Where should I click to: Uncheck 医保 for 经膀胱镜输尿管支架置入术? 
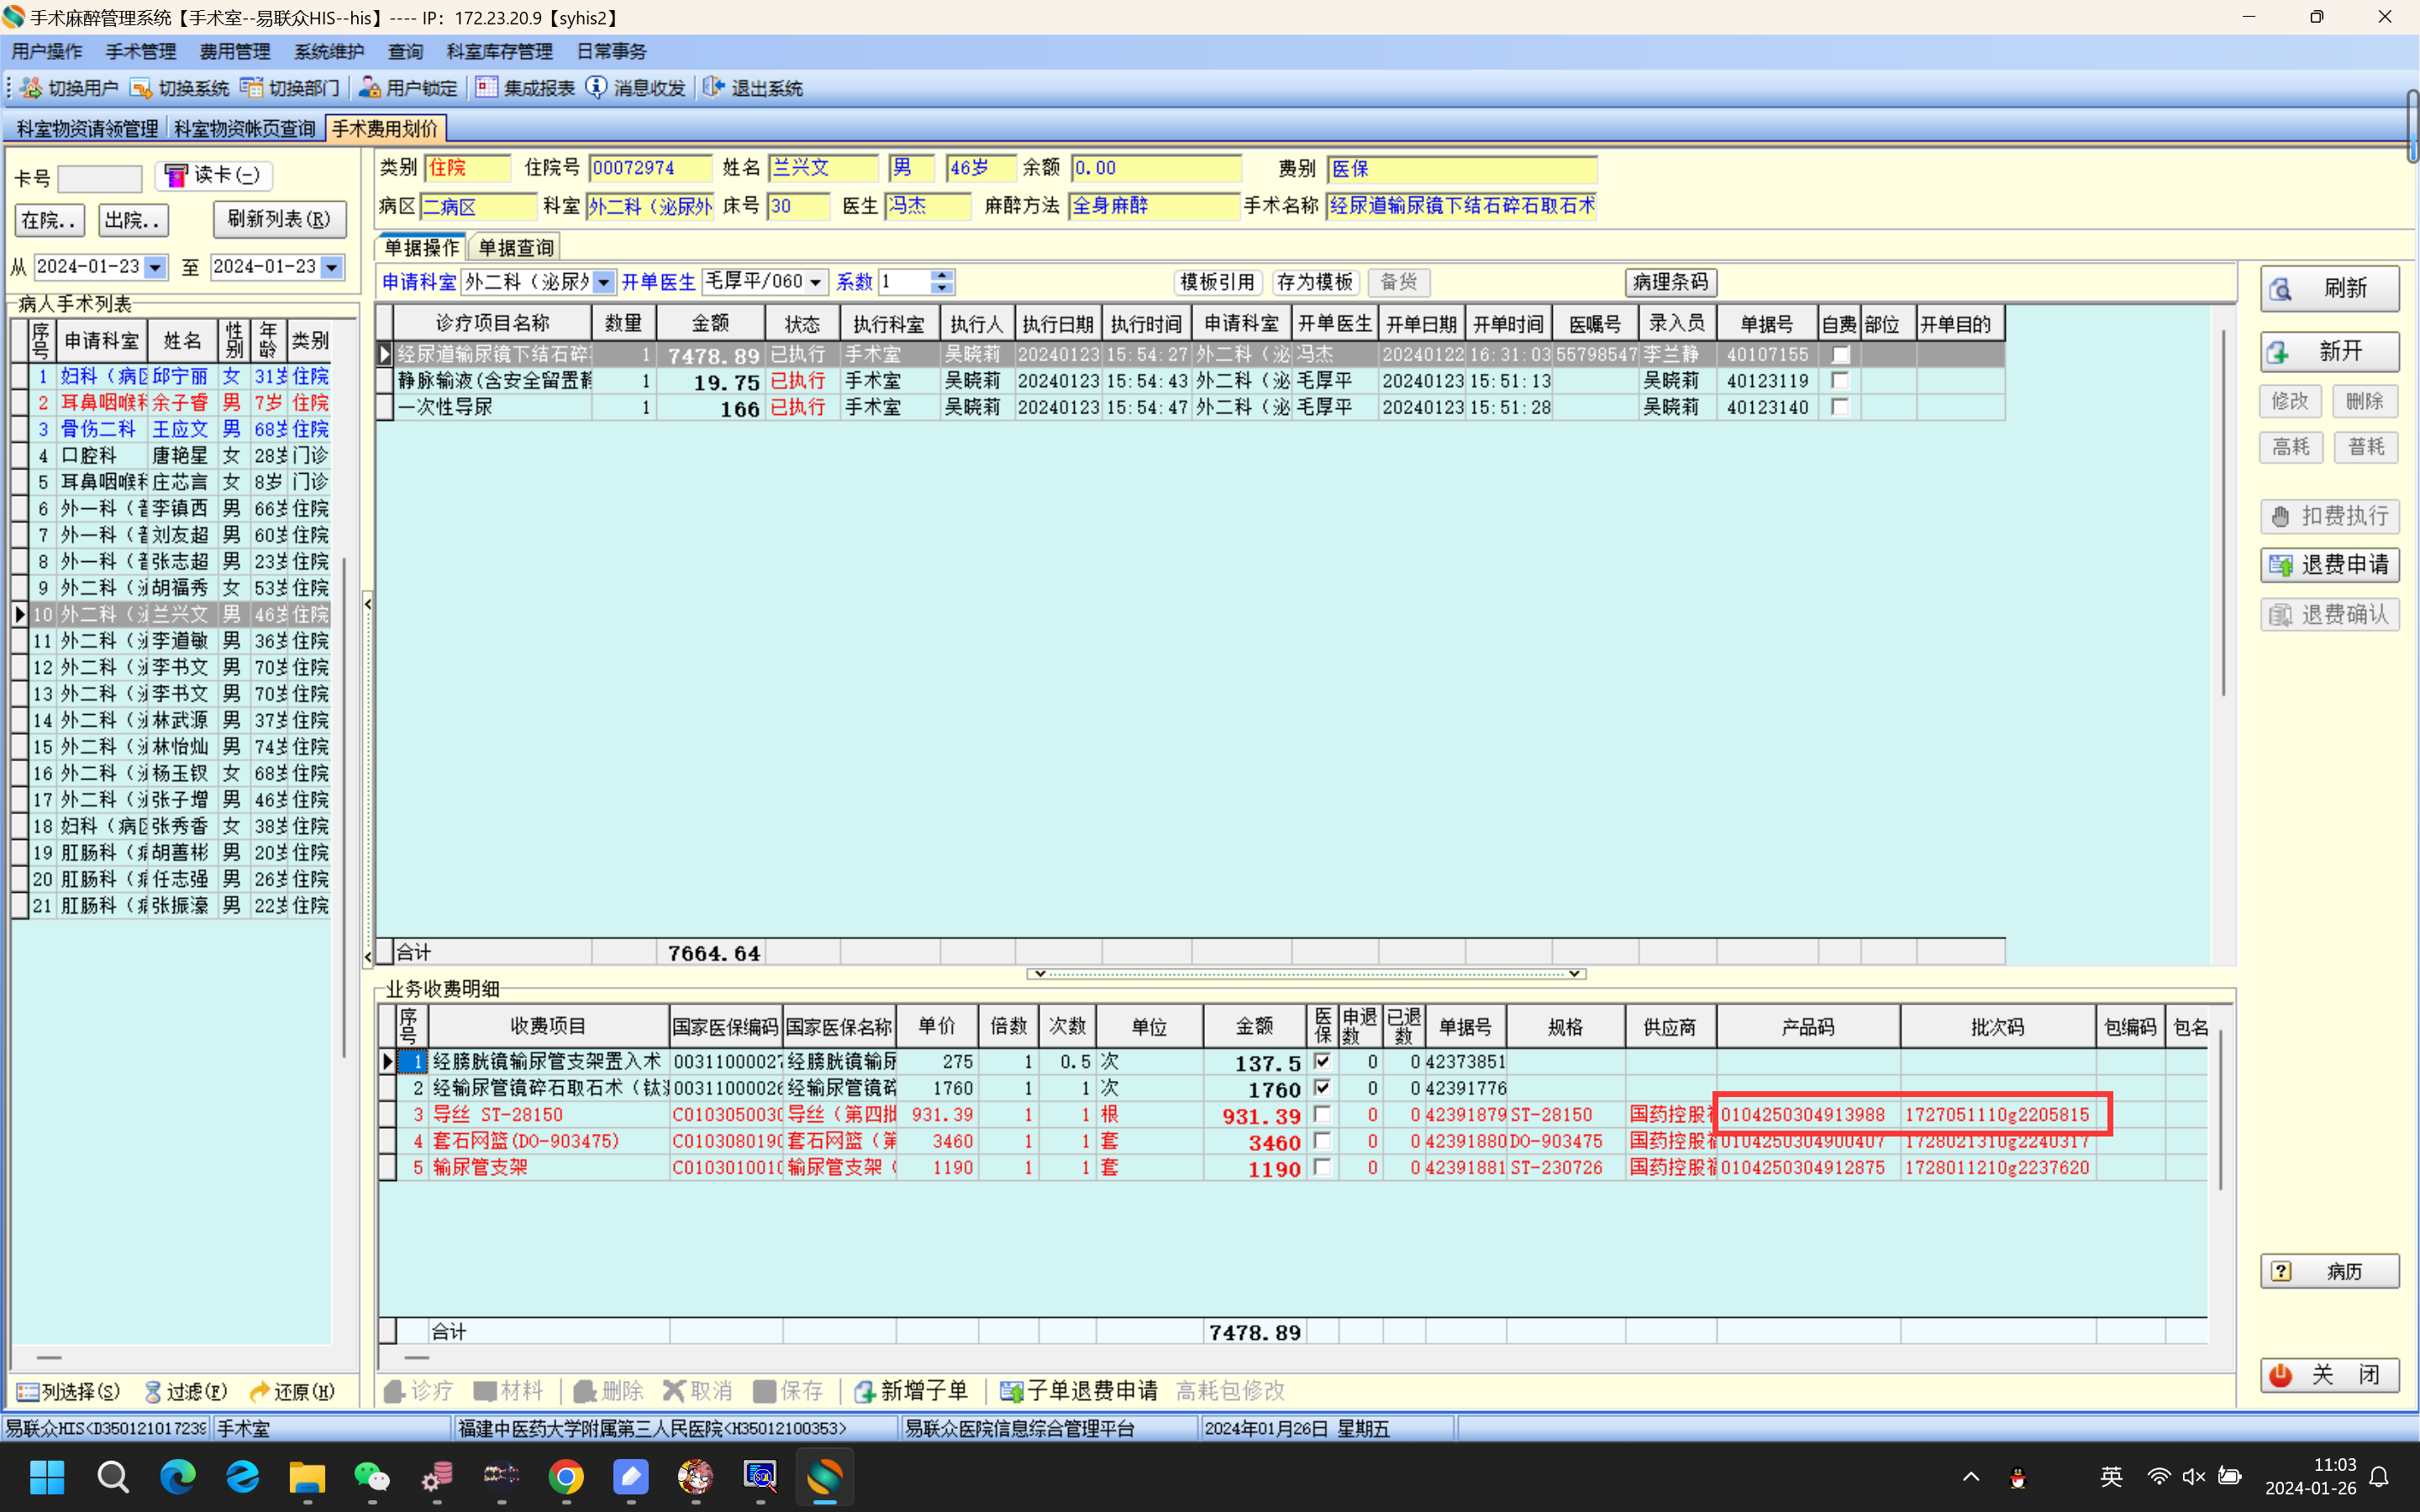[x=1322, y=1061]
